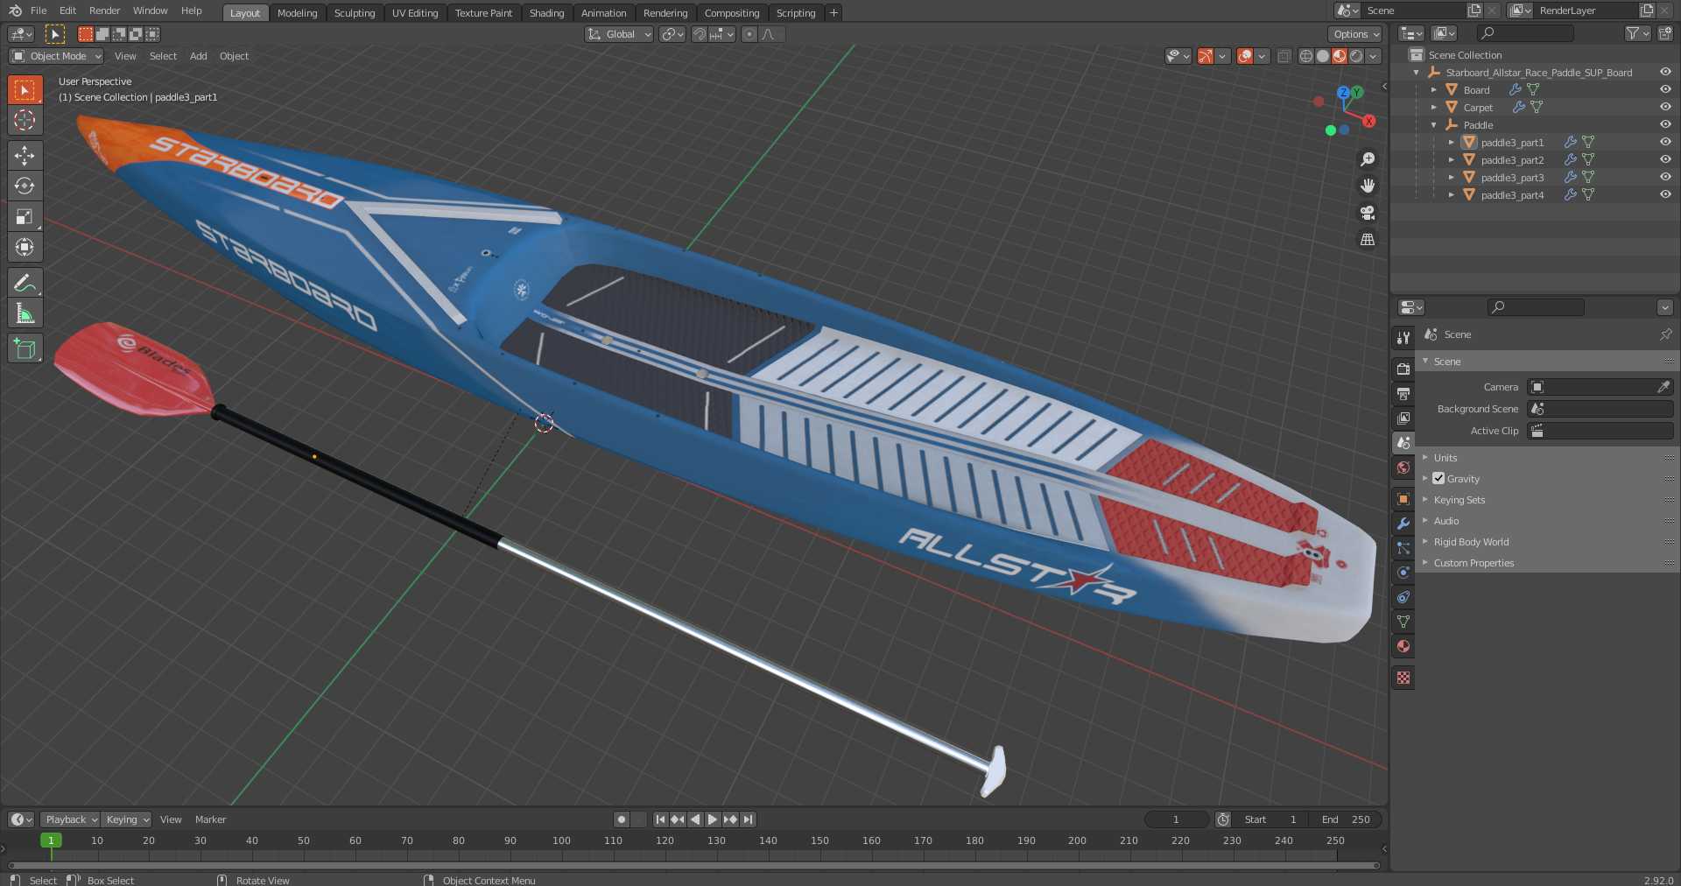
Task: Collapse the Paddle collection tree
Action: [1434, 124]
